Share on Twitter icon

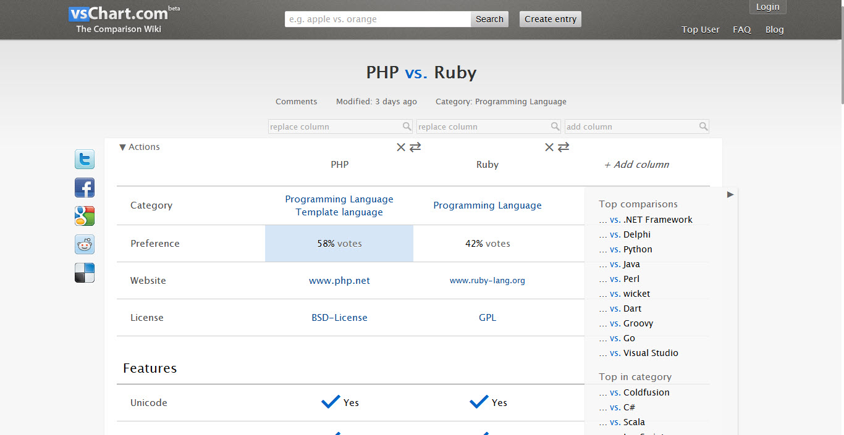pos(85,159)
